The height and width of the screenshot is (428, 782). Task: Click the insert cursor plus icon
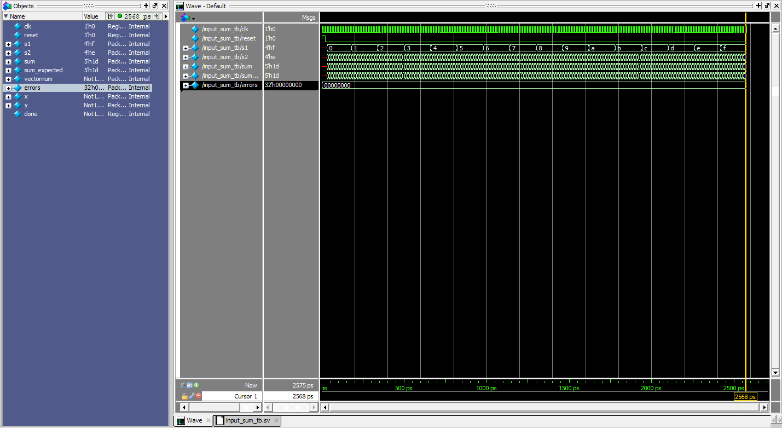click(196, 385)
